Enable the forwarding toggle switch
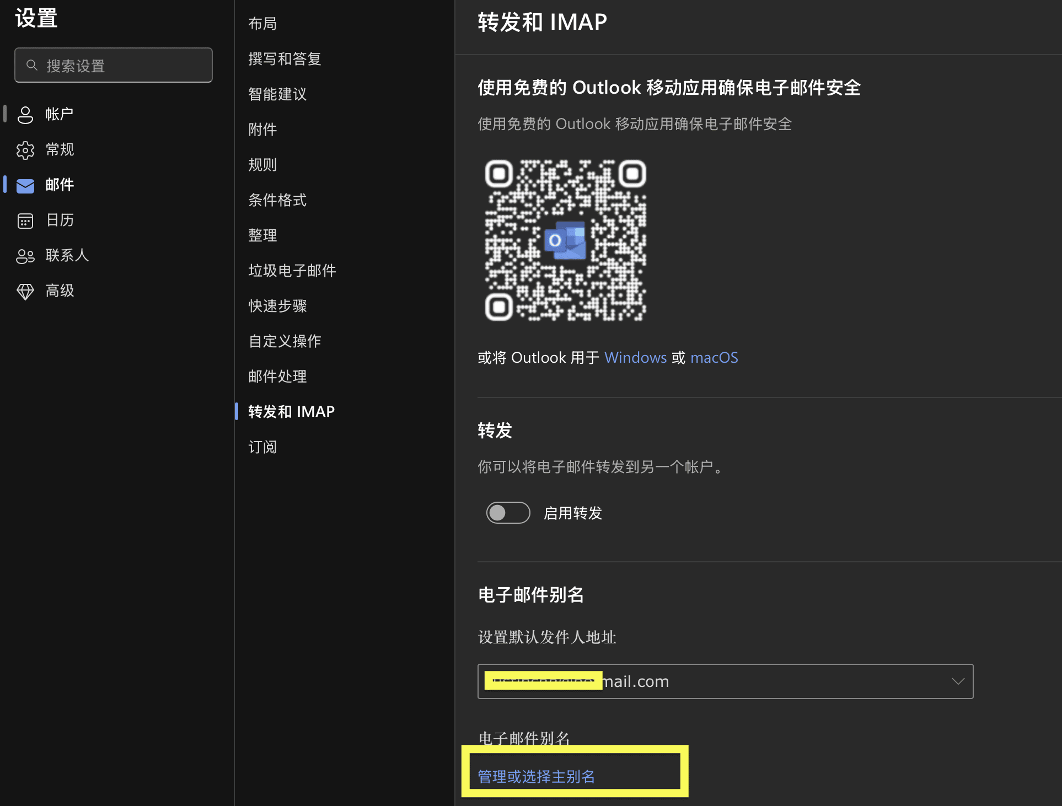The image size is (1062, 806). (x=508, y=513)
